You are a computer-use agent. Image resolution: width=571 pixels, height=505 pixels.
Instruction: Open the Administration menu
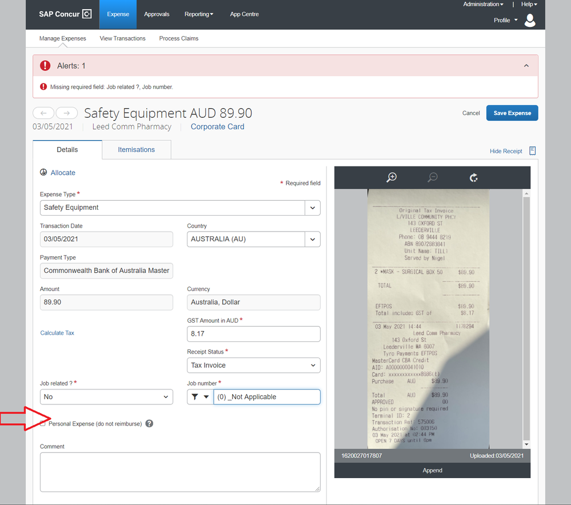[483, 5]
